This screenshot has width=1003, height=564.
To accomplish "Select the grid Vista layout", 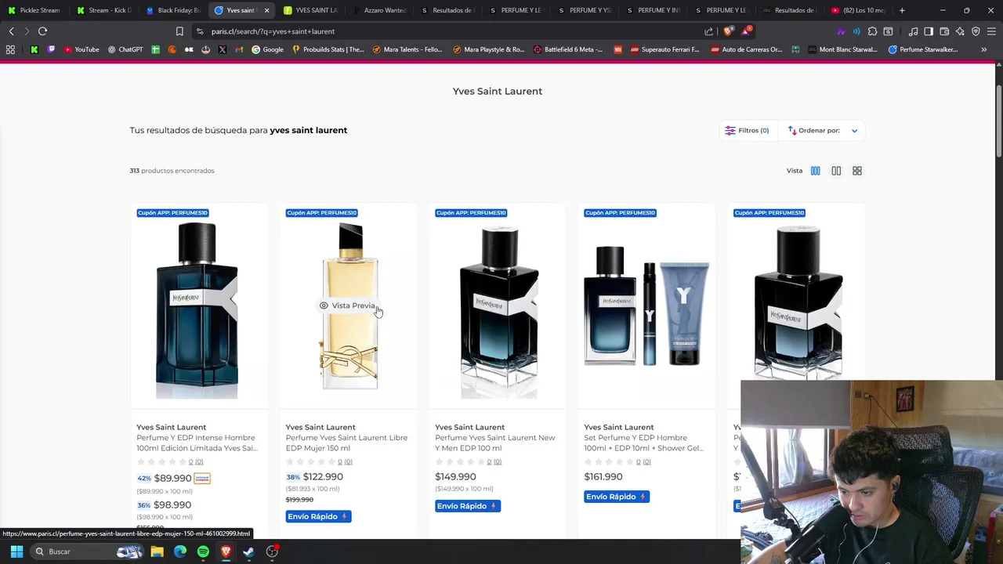I will pos(857,171).
